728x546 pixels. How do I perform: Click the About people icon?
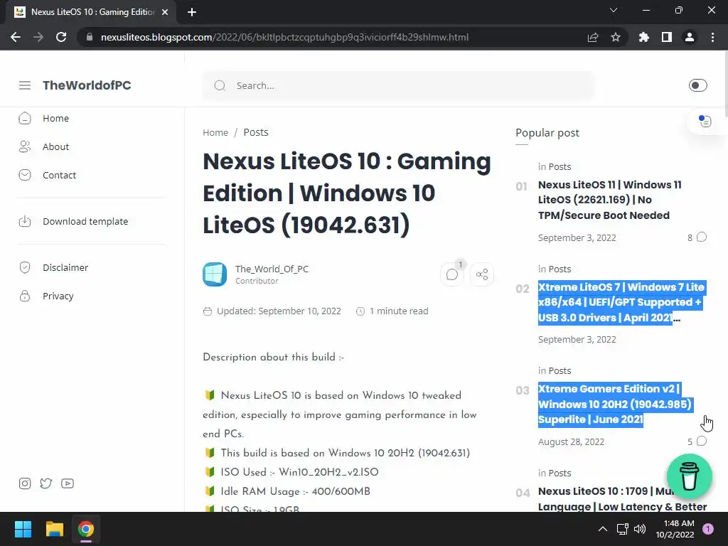coord(25,146)
